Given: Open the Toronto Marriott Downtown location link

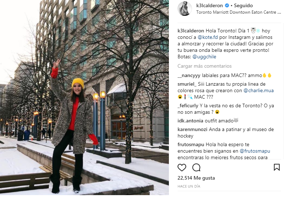Looking at the screenshot, I should click(x=239, y=12).
